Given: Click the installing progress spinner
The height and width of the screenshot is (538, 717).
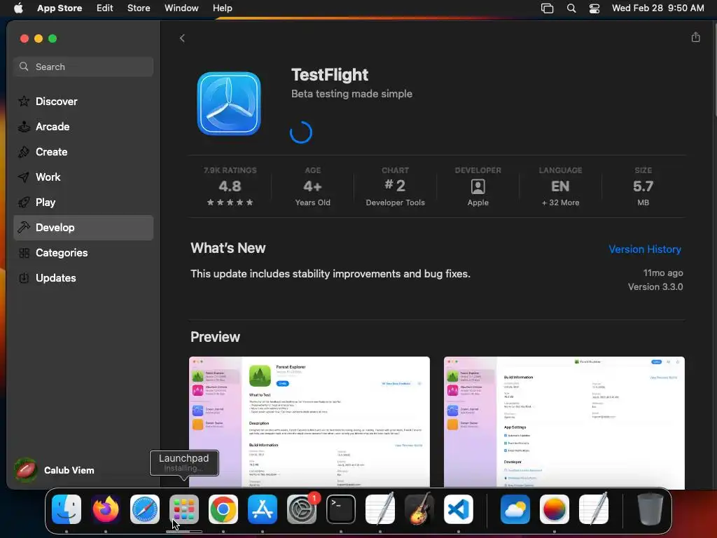Looking at the screenshot, I should click(x=301, y=132).
